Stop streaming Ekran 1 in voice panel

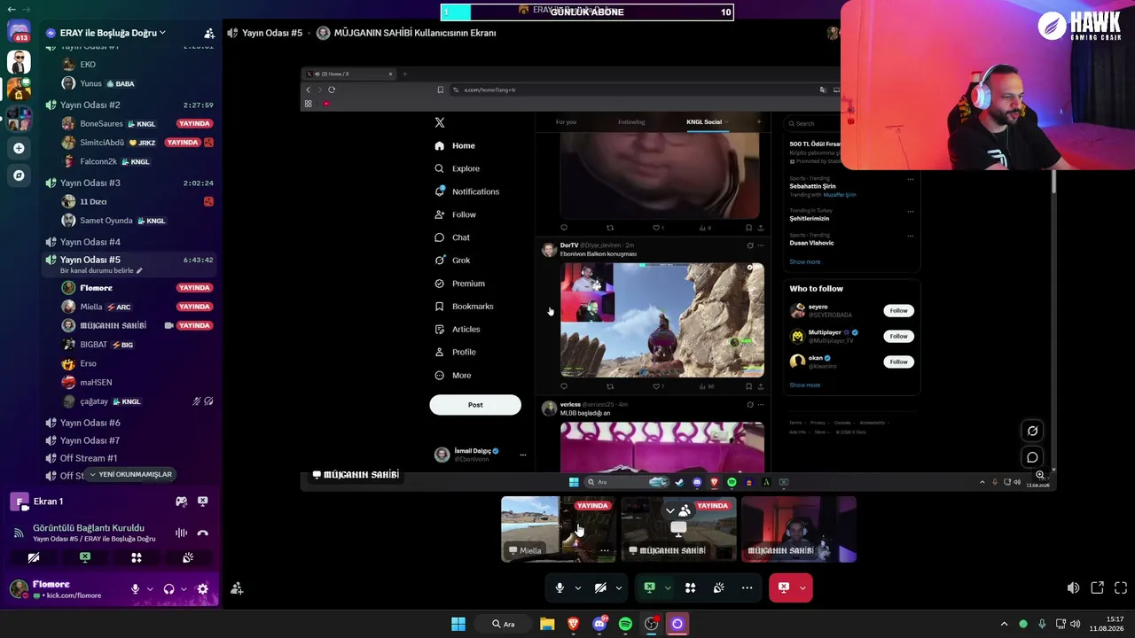pos(202,502)
